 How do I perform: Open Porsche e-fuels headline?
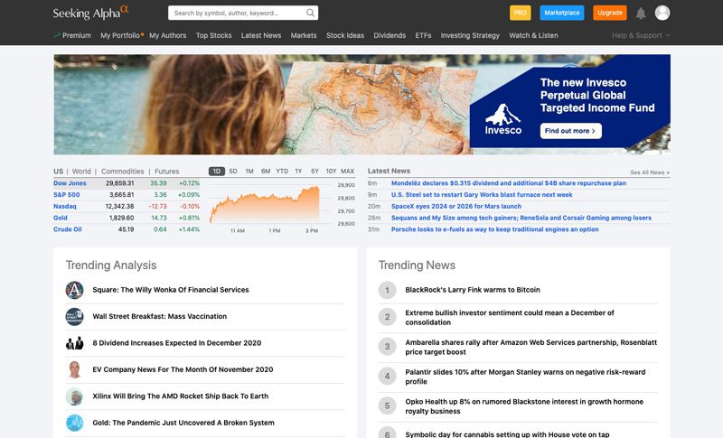[x=494, y=229]
